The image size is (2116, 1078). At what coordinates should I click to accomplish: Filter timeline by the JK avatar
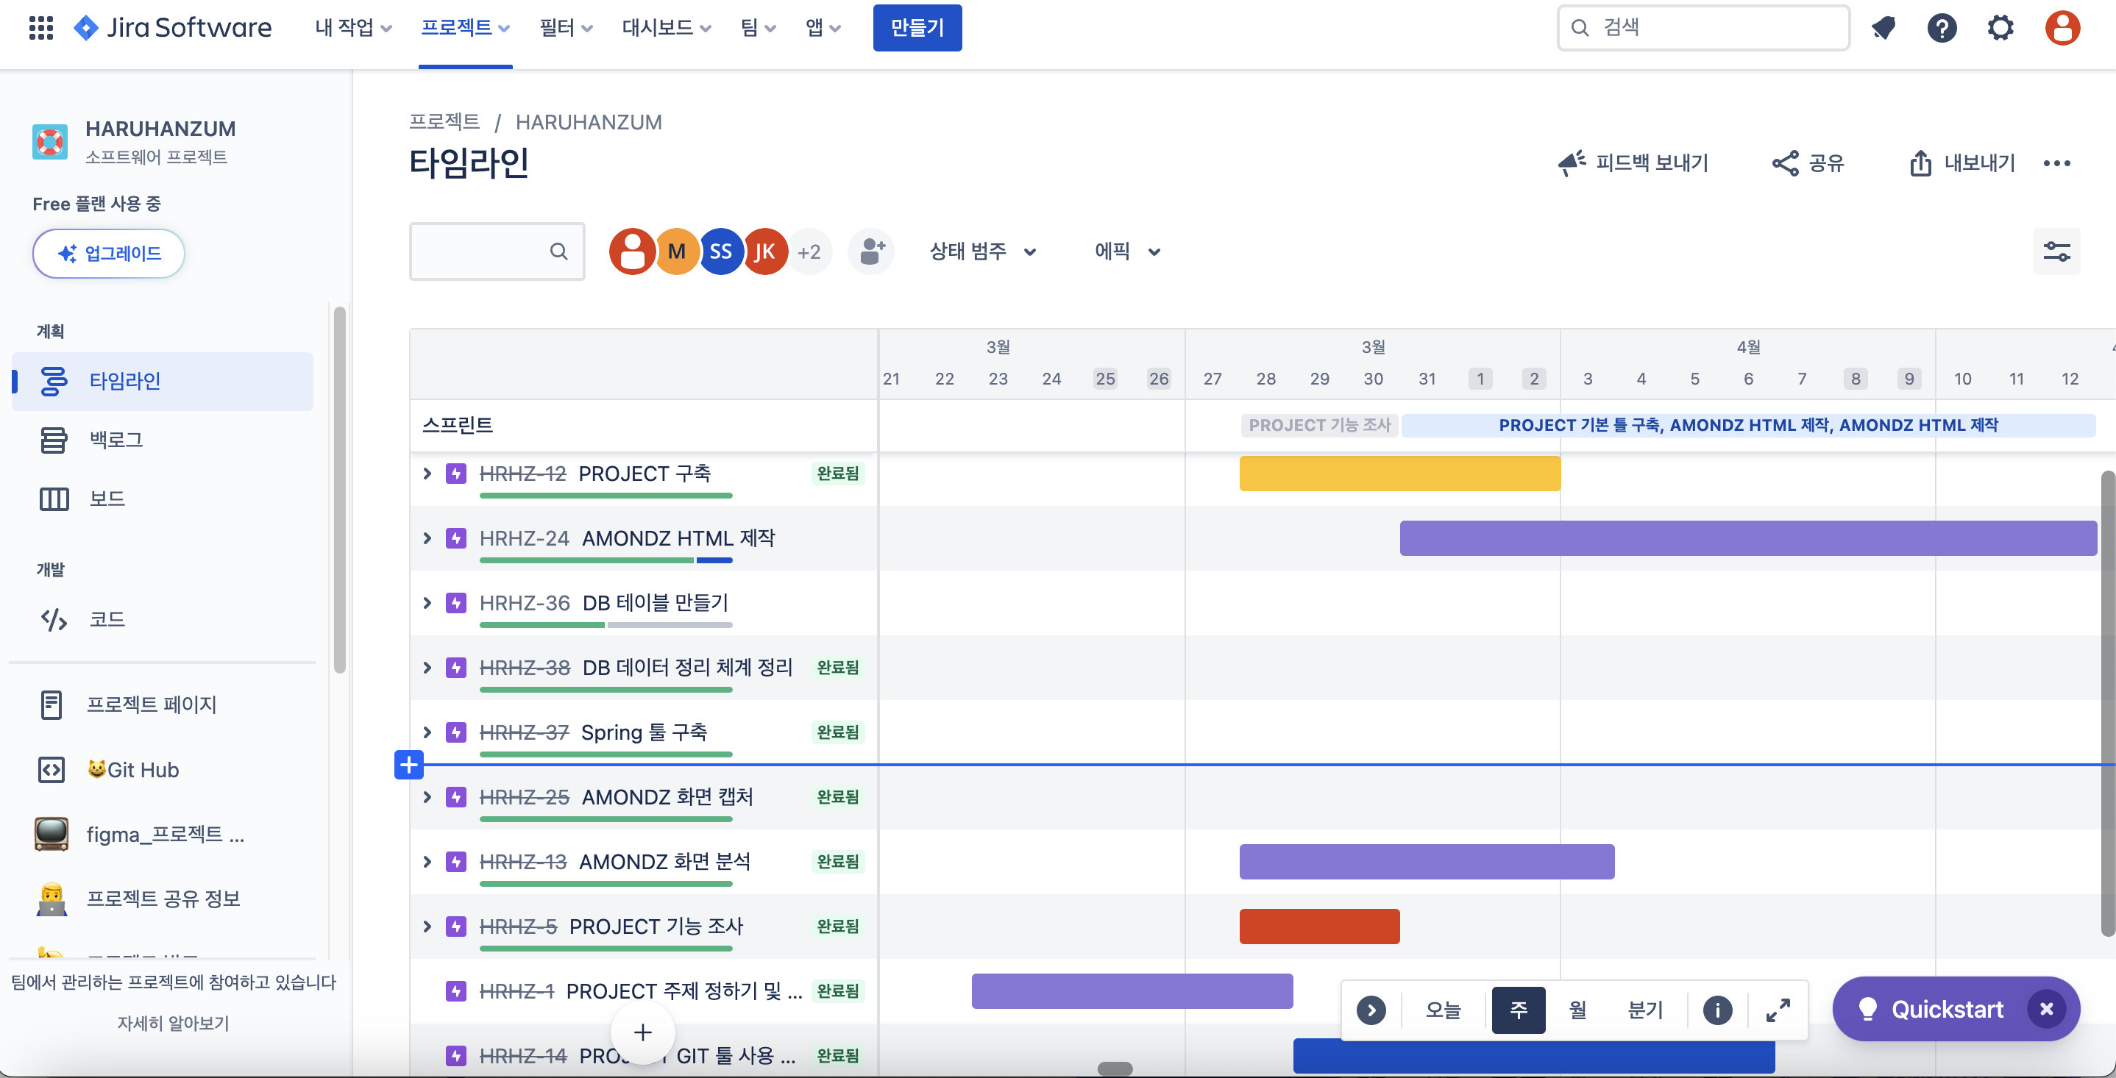point(764,251)
